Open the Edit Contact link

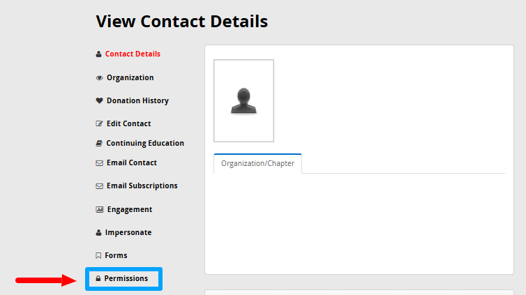pyautogui.click(x=129, y=123)
